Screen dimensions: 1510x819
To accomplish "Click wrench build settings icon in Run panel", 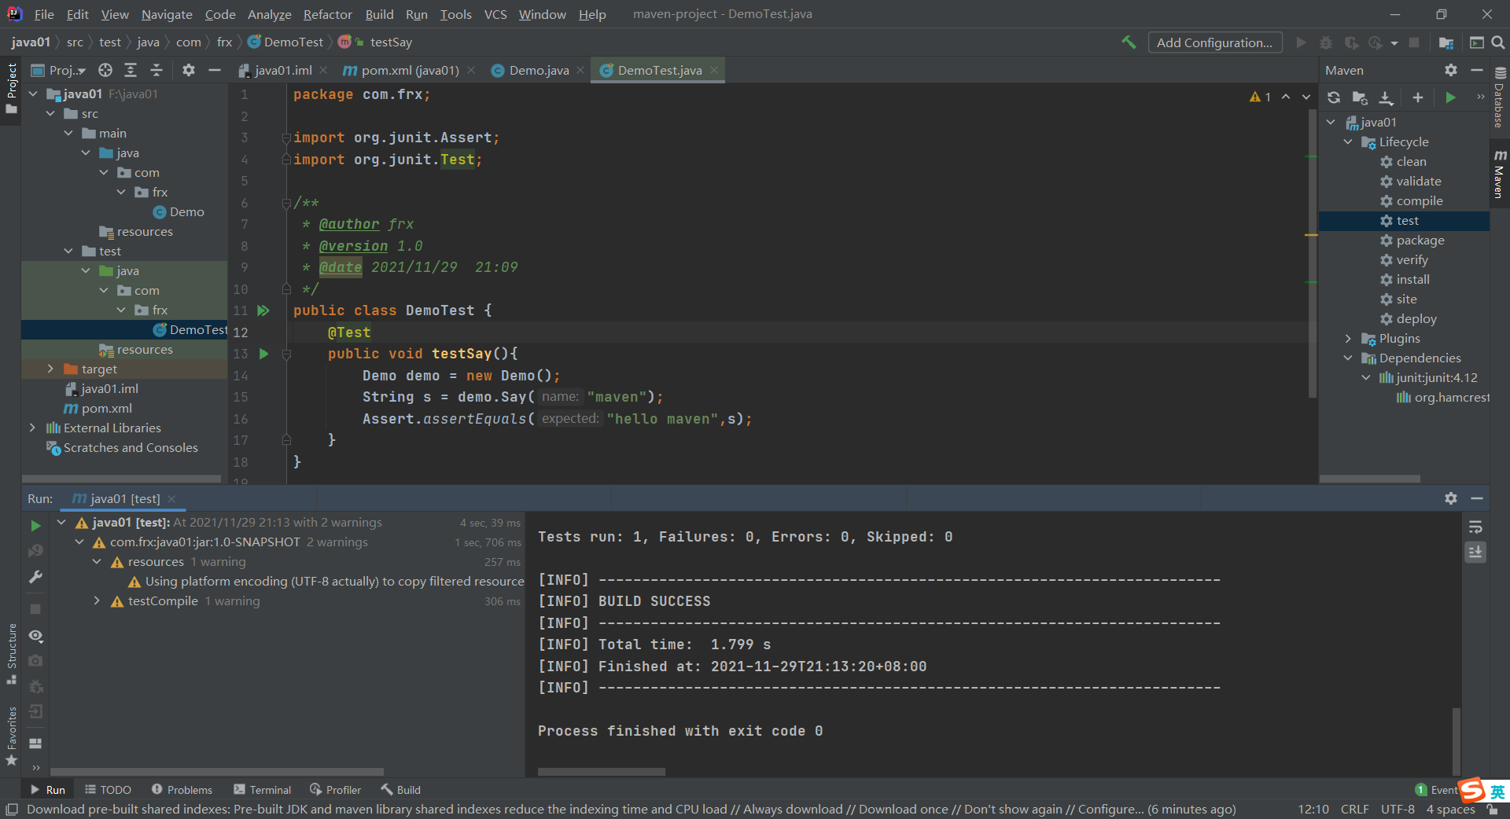I will pos(35,577).
